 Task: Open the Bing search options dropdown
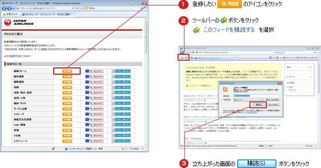click(x=146, y=8)
